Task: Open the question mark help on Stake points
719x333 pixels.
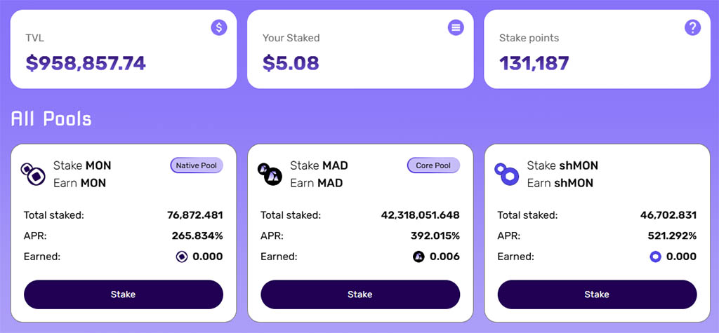Action: (x=692, y=28)
